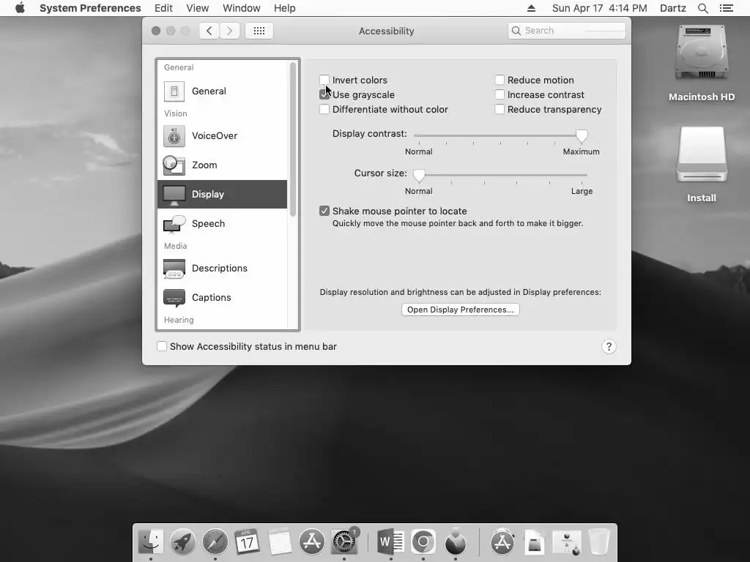The image size is (750, 562).
Task: Click the help question mark button
Action: click(609, 346)
